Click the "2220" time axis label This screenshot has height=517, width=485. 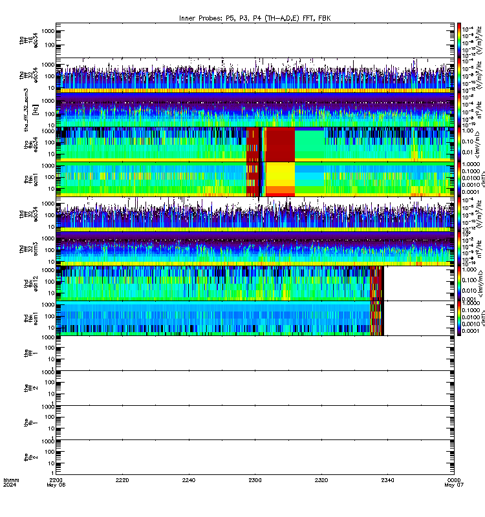pos(122,480)
